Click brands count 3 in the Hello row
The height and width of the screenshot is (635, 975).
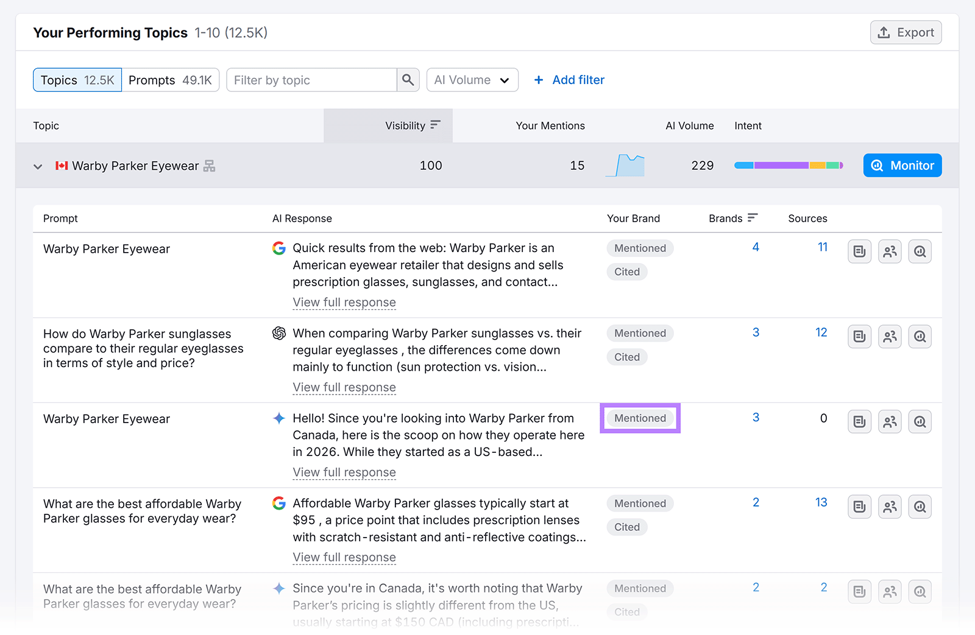pos(756,417)
